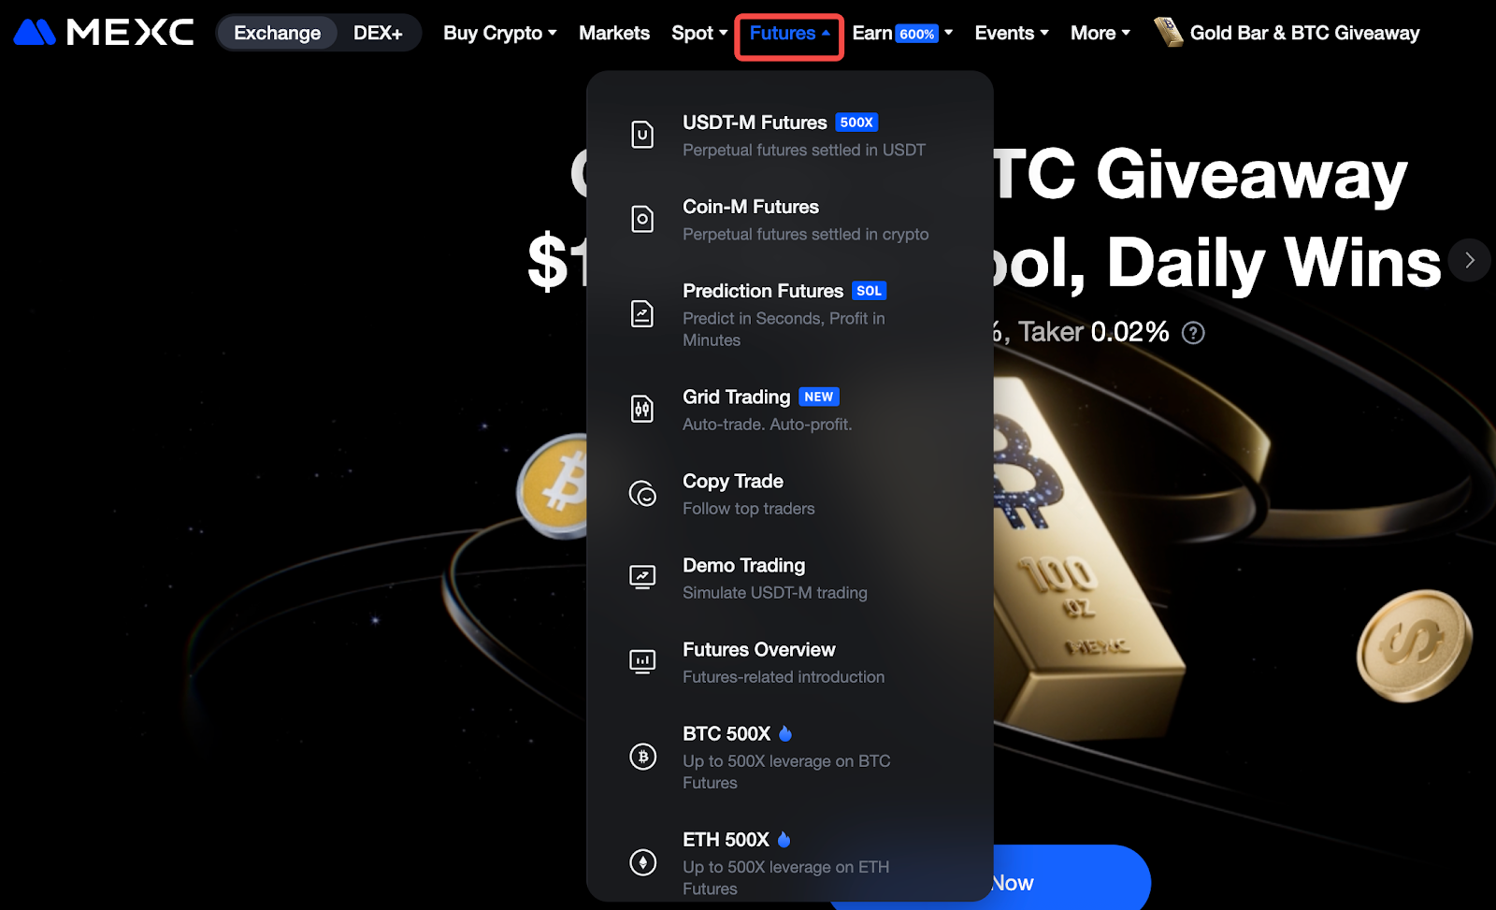Click the Prediction Futures chart icon

pyautogui.click(x=642, y=314)
